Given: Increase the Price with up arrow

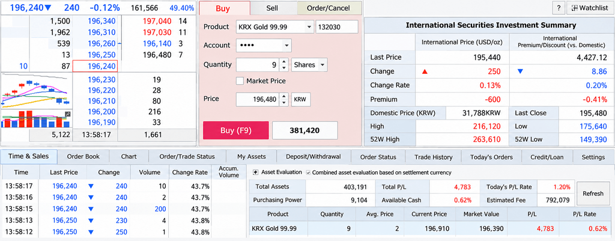Looking at the screenshot, I should coord(283,97).
